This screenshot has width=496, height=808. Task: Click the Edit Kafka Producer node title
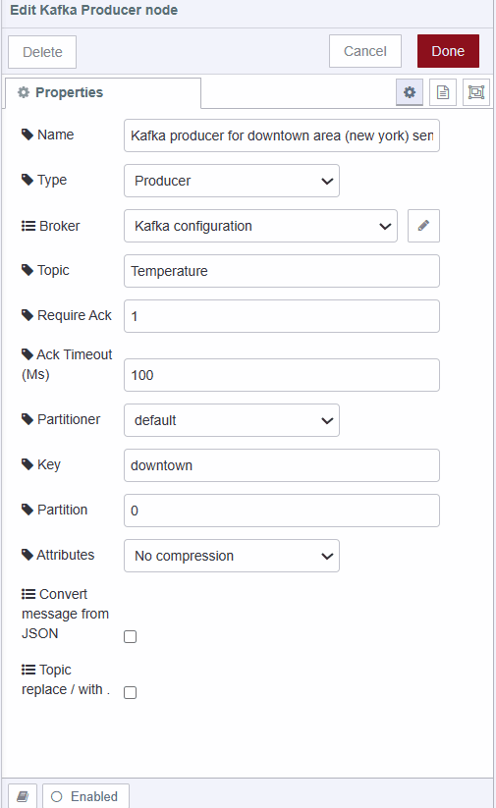click(94, 10)
